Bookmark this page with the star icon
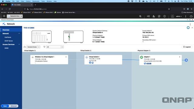 point(169,9)
